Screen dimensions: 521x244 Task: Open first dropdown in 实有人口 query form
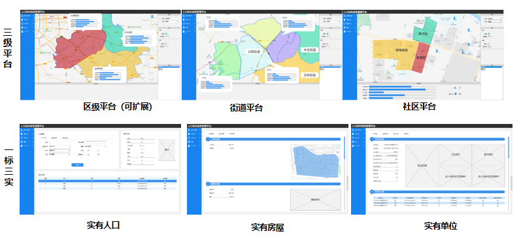(x=59, y=146)
